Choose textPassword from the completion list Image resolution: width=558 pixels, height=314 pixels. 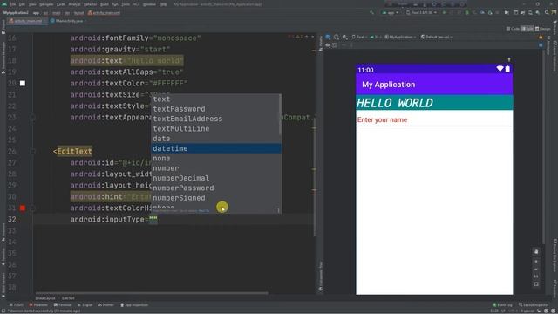point(216,109)
